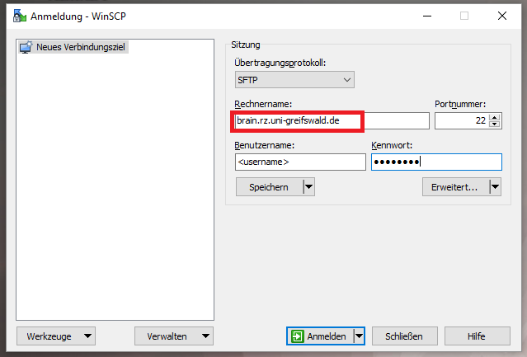This screenshot has width=527, height=357.
Task: Open the Anmelden dropdown arrow
Action: point(358,336)
